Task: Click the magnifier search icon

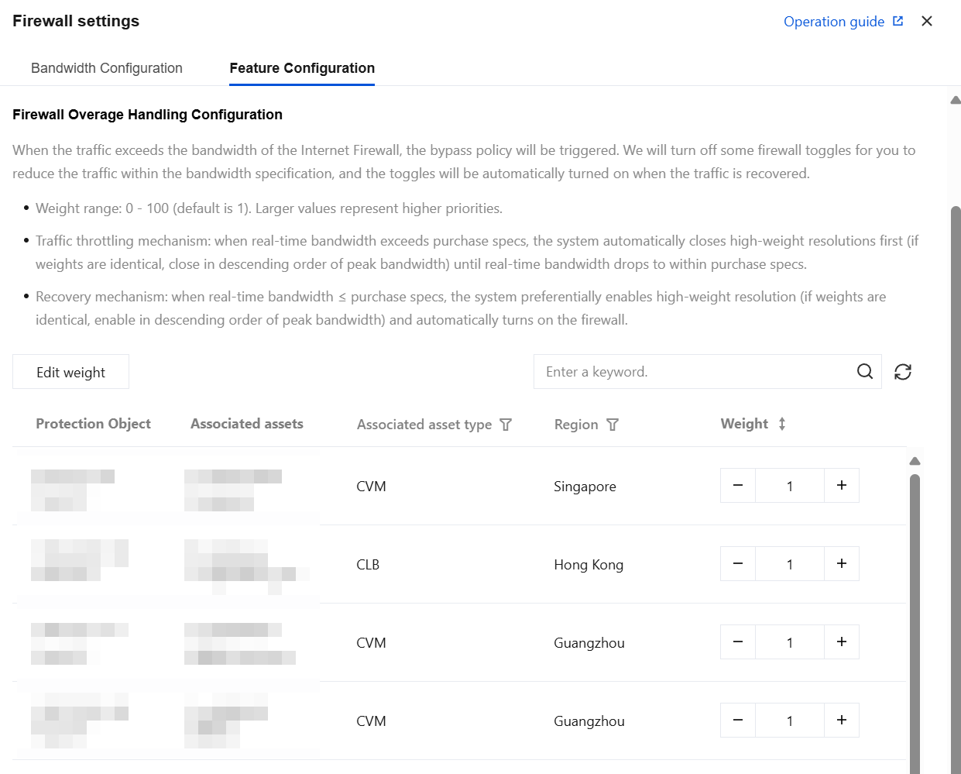Action: [865, 372]
